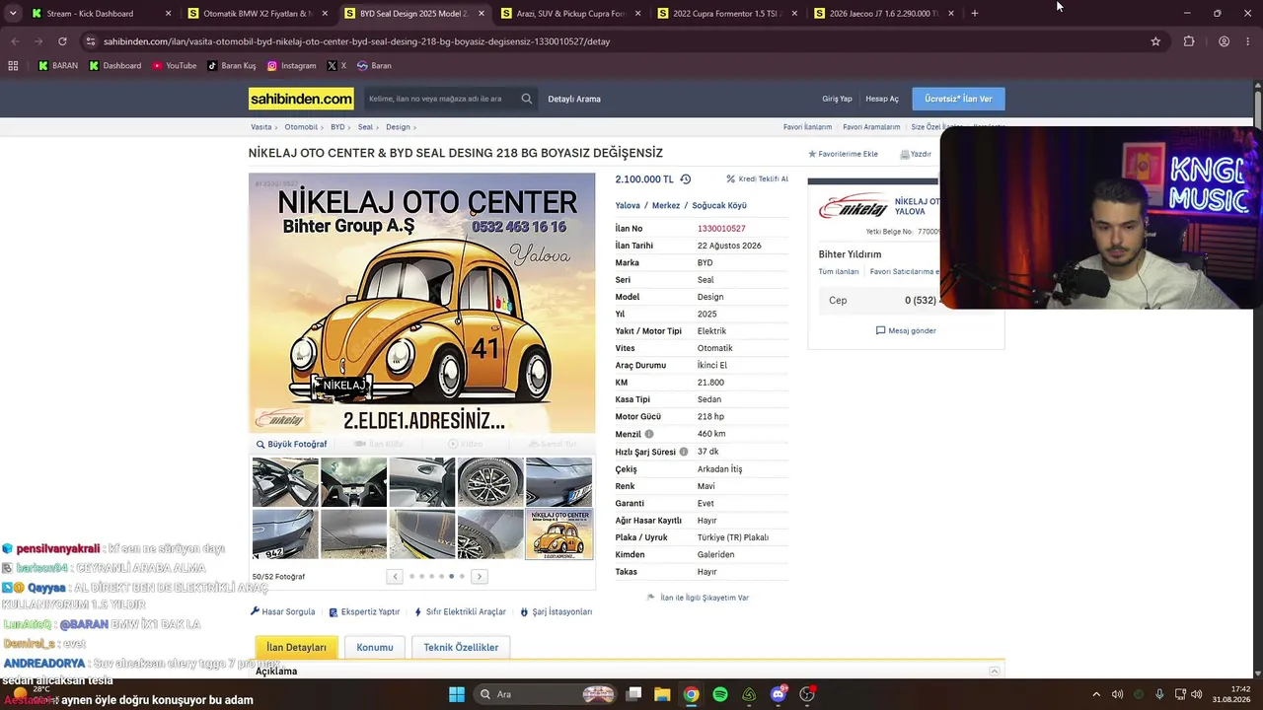Image resolution: width=1263 pixels, height=710 pixels.
Task: Open the YouTube bookmark
Action: pos(174,66)
